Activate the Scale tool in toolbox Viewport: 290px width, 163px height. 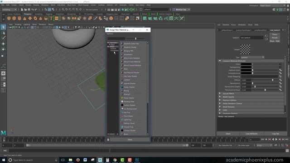(3, 56)
